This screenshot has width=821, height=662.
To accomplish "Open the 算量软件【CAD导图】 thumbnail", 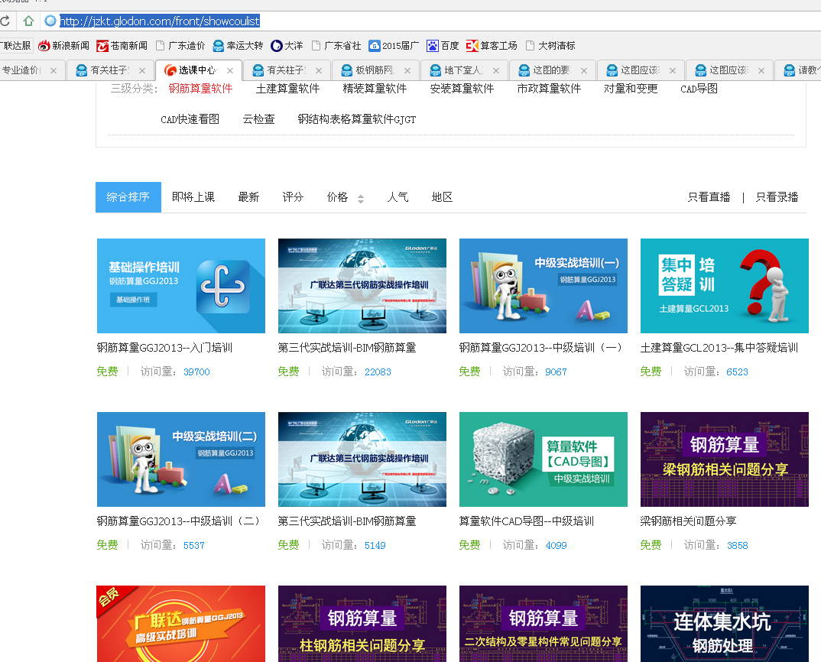I will click(544, 459).
